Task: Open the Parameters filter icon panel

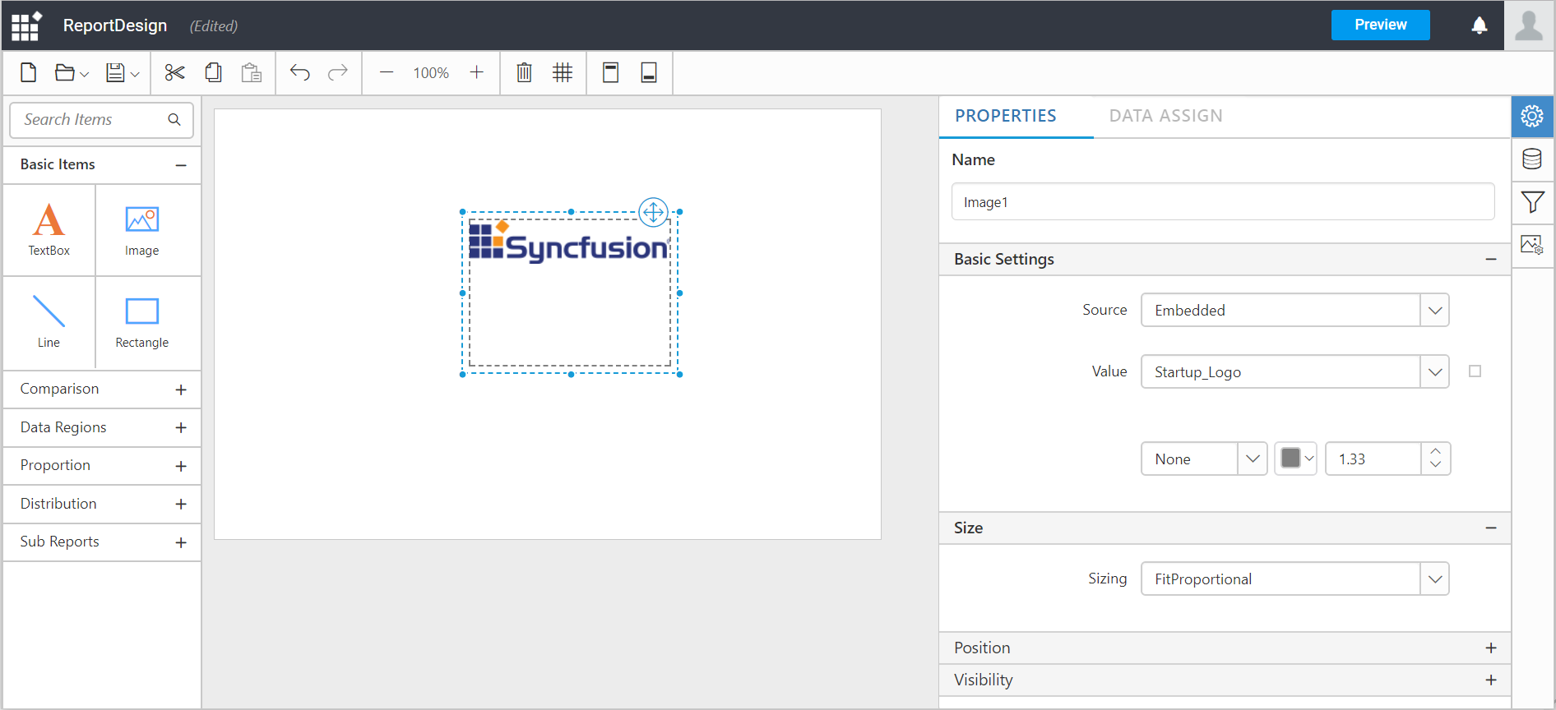Action: pyautogui.click(x=1532, y=202)
